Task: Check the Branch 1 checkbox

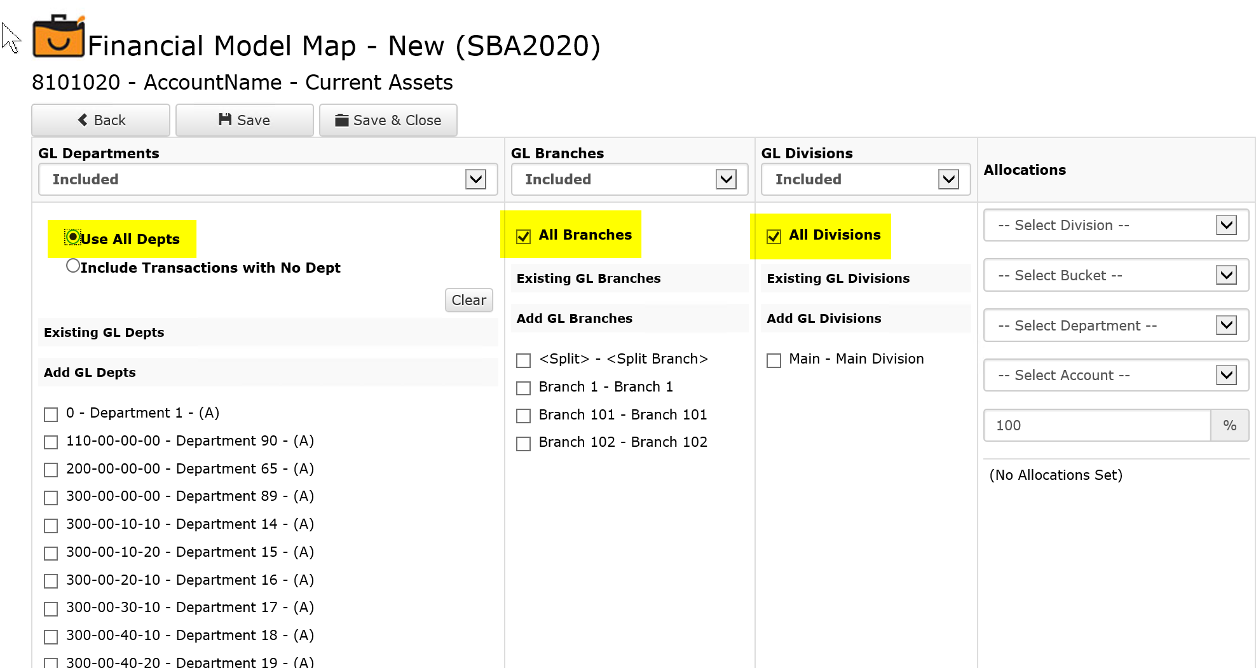Action: click(523, 388)
